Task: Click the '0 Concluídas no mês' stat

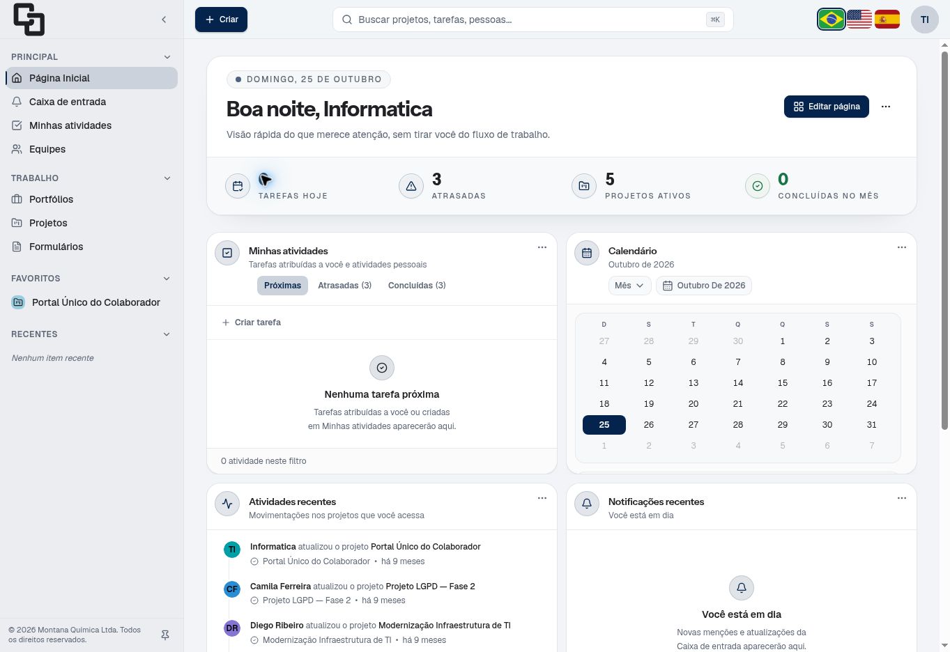Action: click(x=812, y=186)
